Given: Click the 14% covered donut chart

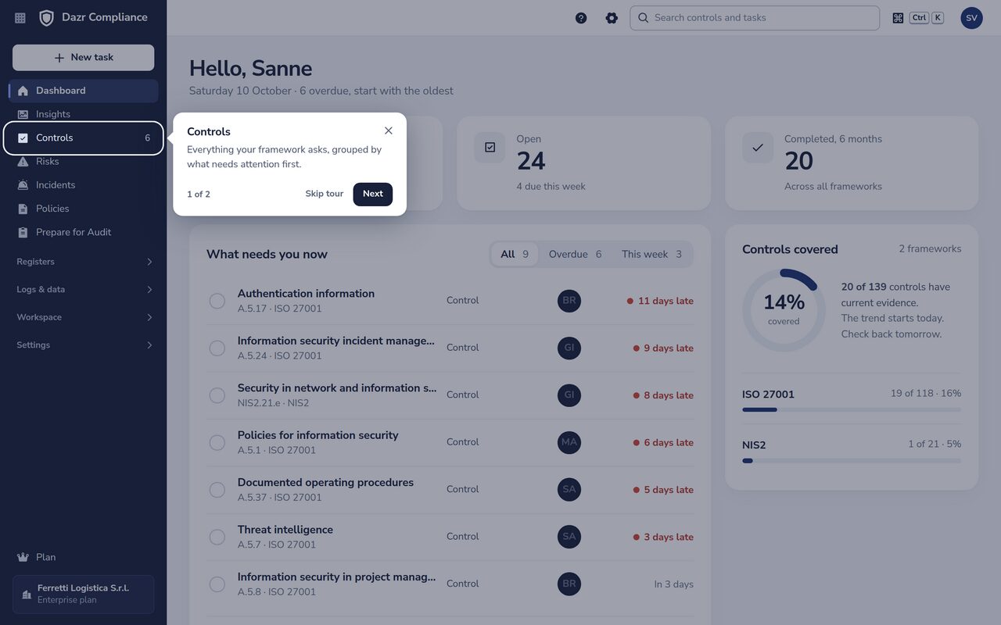Looking at the screenshot, I should (x=784, y=309).
